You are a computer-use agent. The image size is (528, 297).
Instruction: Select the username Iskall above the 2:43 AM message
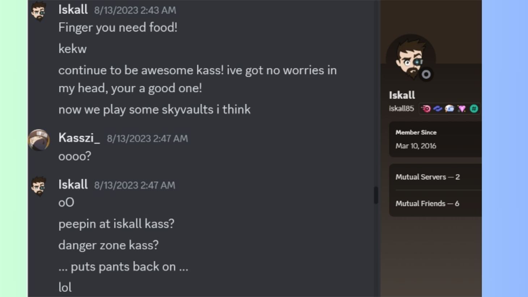click(x=73, y=9)
